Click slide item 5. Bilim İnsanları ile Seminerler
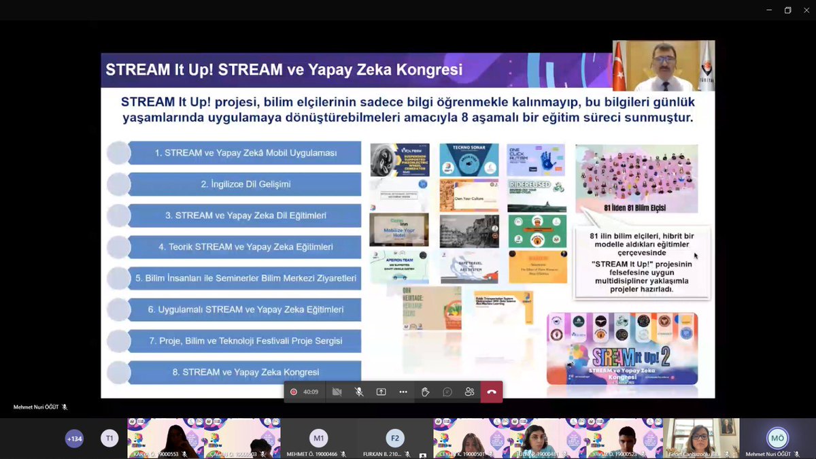Image resolution: width=816 pixels, height=459 pixels. pyautogui.click(x=245, y=278)
